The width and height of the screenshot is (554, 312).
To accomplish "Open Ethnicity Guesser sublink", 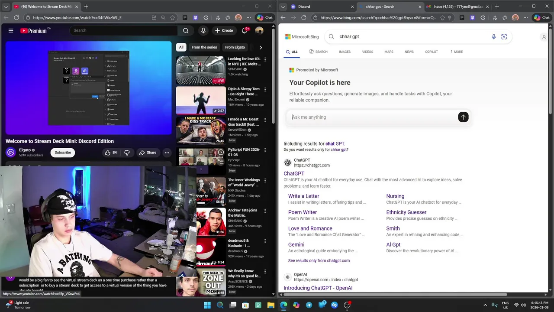I will point(406,212).
